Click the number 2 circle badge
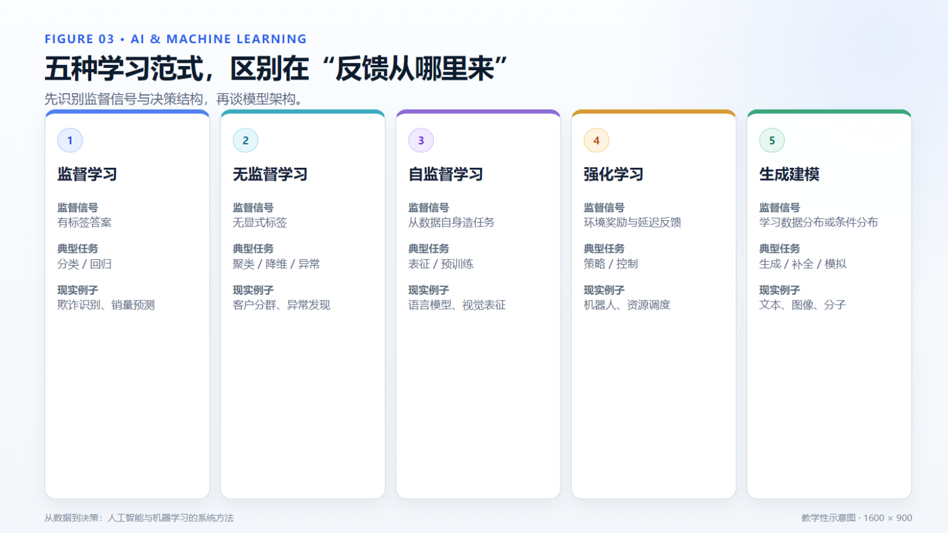The width and height of the screenshot is (948, 533). (x=245, y=140)
